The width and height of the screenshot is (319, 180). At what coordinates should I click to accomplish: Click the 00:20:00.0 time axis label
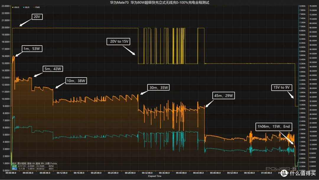[96, 173]
